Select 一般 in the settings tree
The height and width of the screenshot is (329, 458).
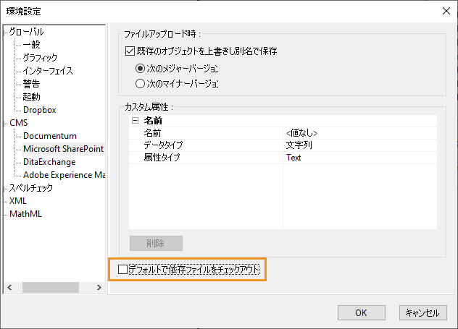[x=31, y=45]
